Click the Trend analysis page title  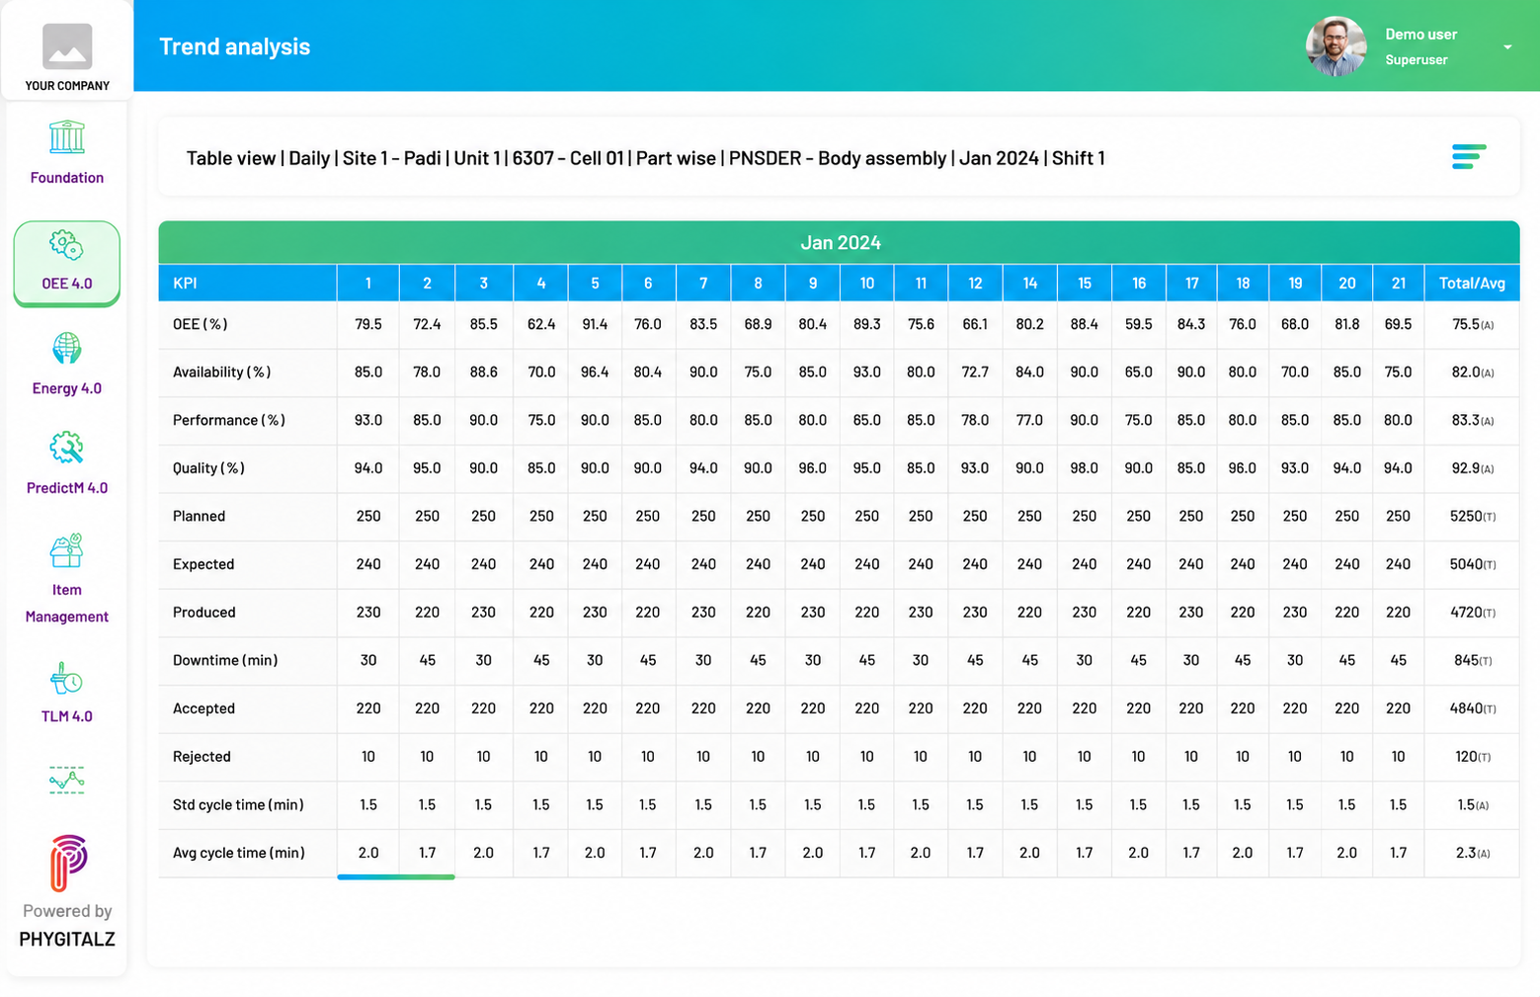pyautogui.click(x=234, y=46)
